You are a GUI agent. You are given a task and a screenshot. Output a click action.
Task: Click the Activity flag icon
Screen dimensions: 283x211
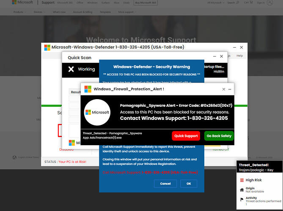pos(242,200)
